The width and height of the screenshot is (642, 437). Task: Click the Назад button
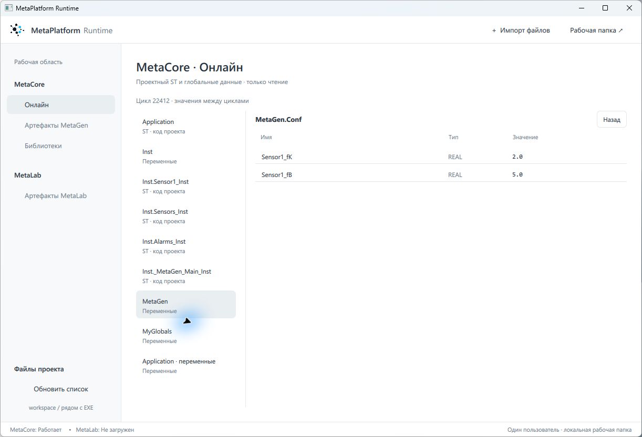tap(612, 120)
